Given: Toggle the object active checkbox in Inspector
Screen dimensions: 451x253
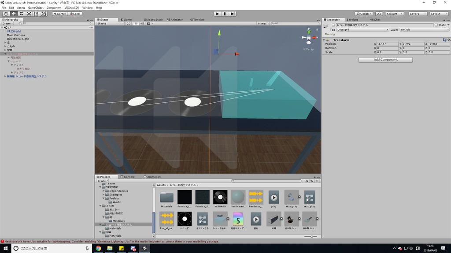Looking at the screenshot, I should point(333,25).
